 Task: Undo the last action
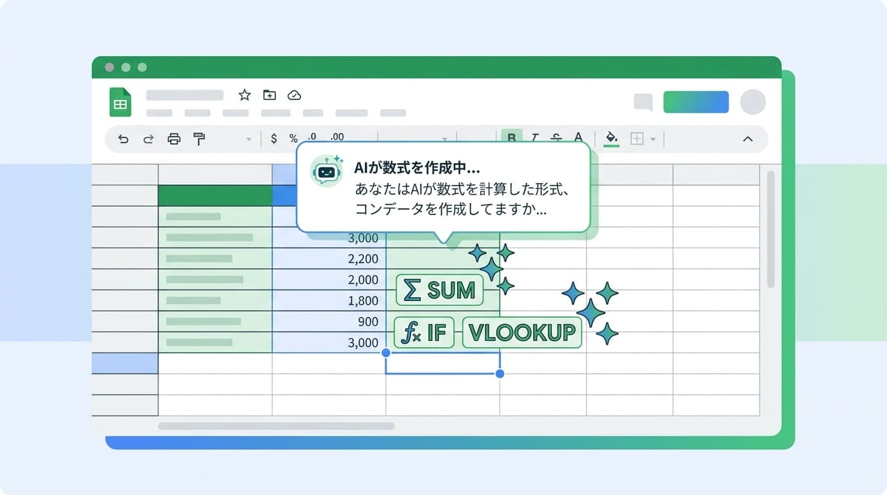point(123,139)
